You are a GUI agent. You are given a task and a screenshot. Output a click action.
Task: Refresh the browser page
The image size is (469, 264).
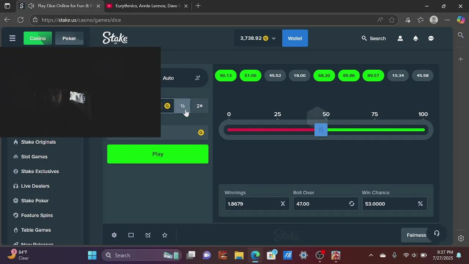[21, 20]
